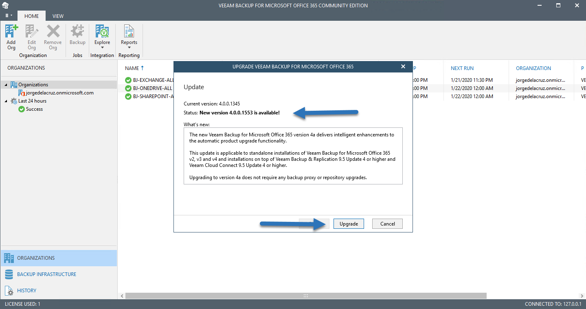Open the Reports icon
Viewport: 586px width, 309px height.
(x=129, y=32)
